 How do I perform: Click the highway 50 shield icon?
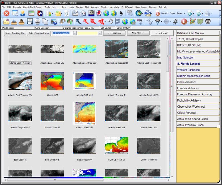tap(208, 22)
